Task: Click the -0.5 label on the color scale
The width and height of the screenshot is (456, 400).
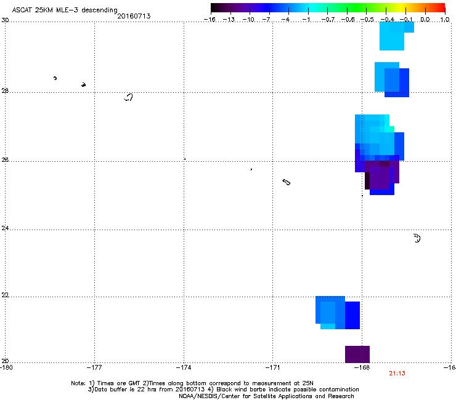Action: tap(367, 20)
